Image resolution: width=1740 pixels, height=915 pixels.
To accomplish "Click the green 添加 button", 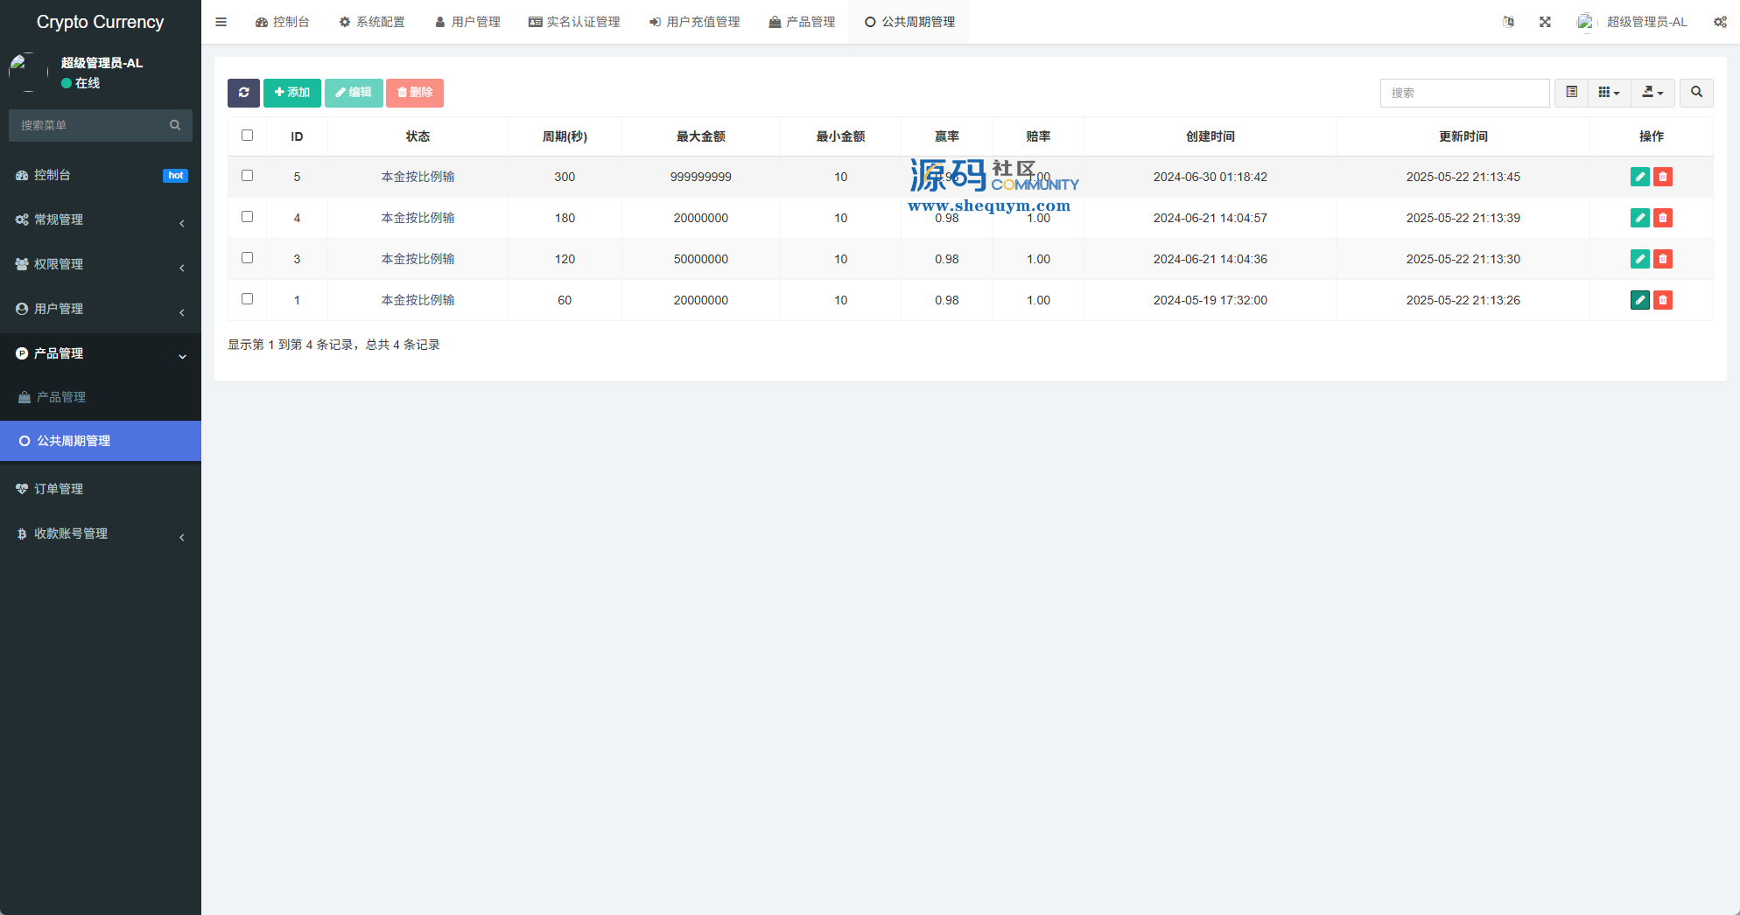I will point(291,93).
